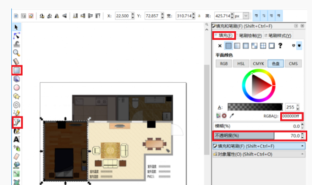Choose linear gradient fill type
Image resolution: width=312 pixels, height=185 pixels.
coord(237,46)
